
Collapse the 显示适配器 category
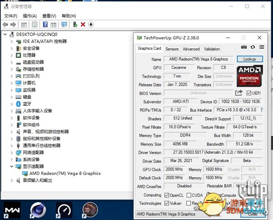pyautogui.click(x=12, y=167)
